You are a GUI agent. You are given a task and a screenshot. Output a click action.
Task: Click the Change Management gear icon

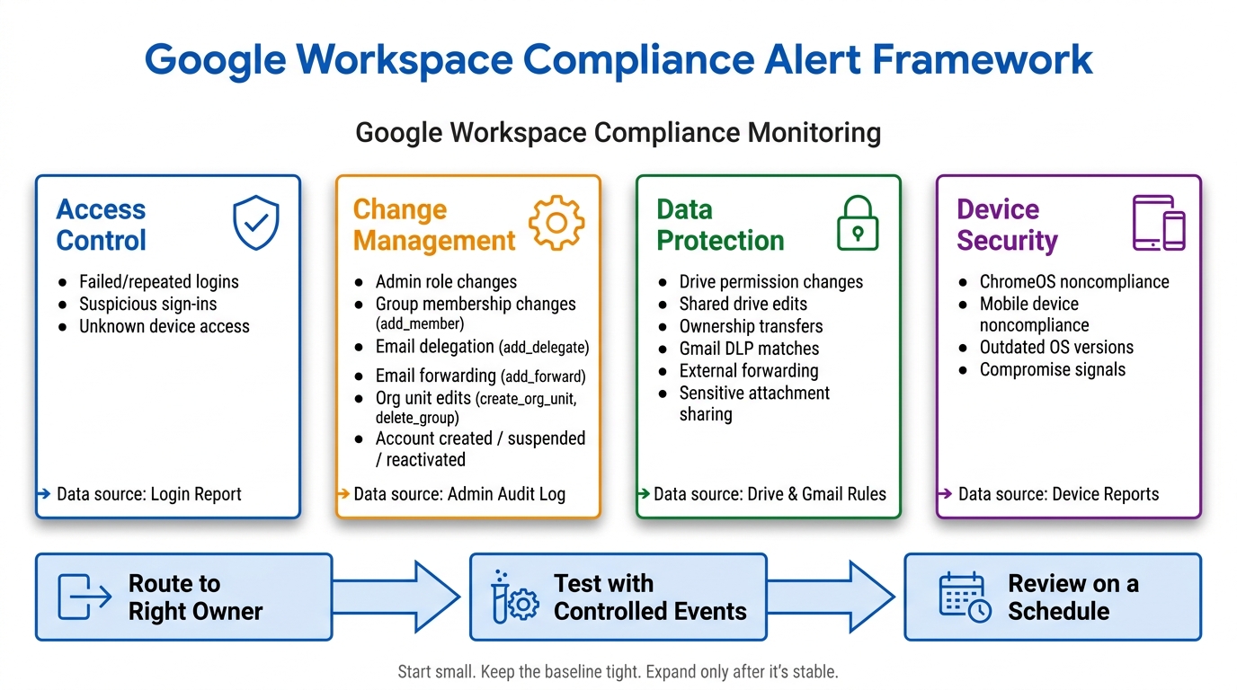tap(556, 223)
